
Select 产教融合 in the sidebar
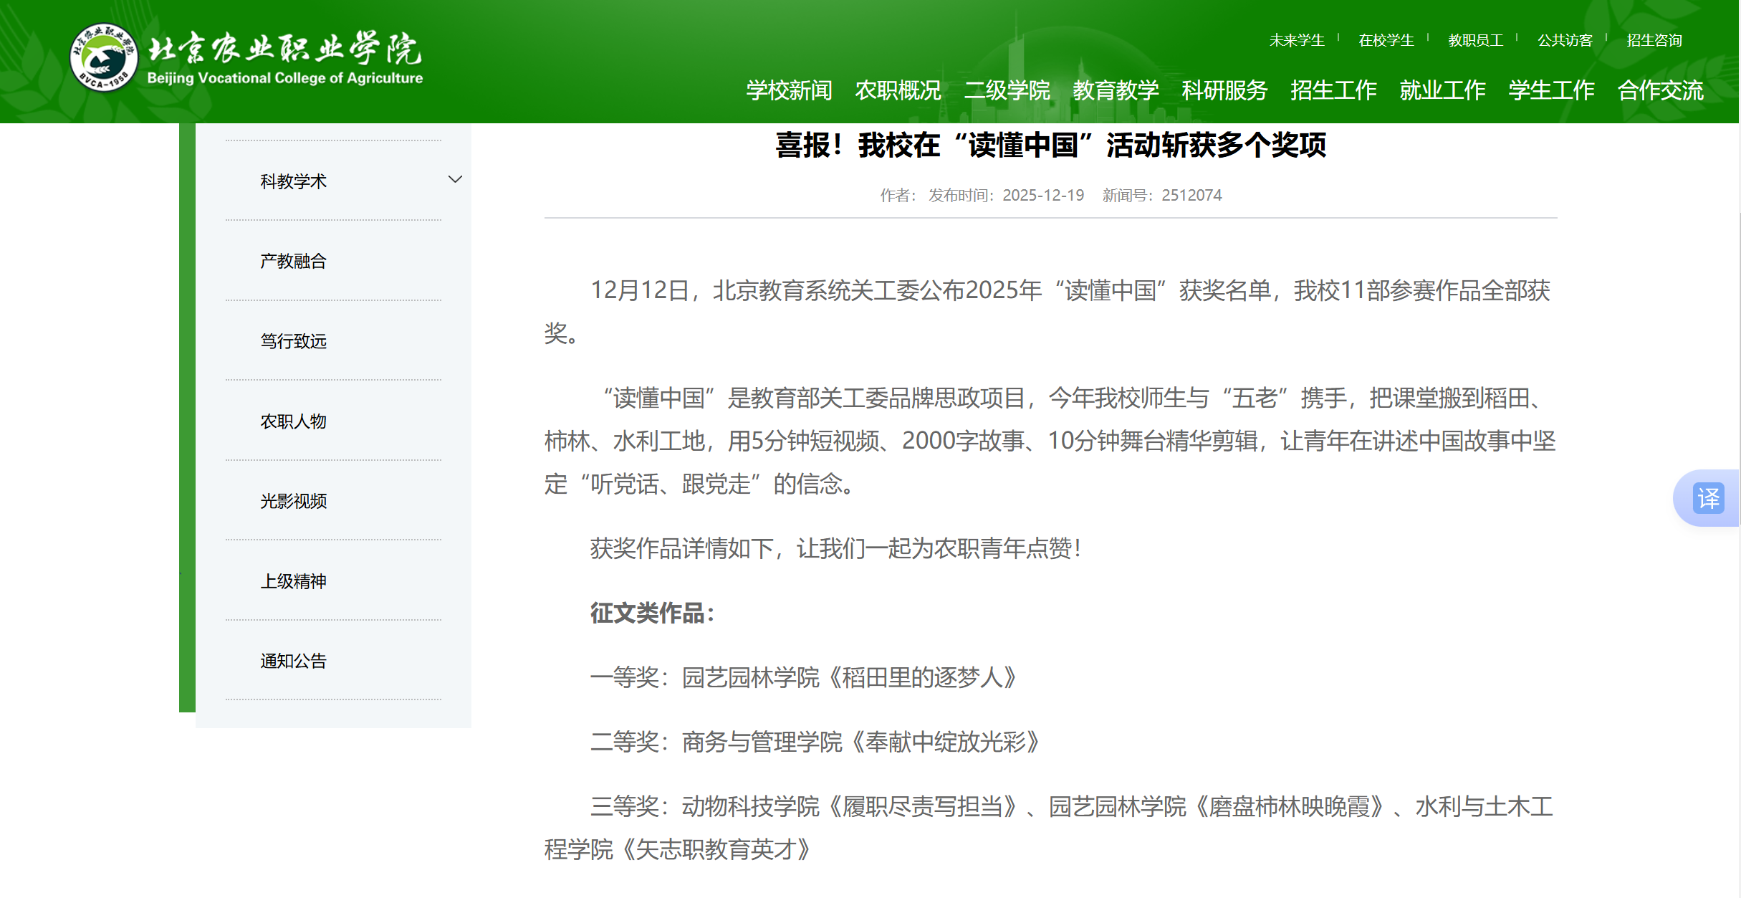(x=292, y=262)
